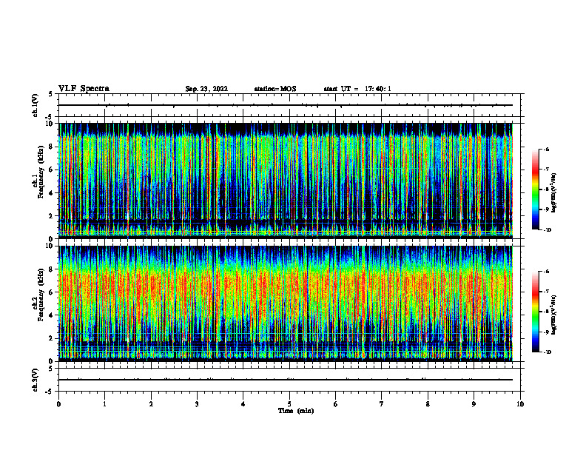Select the "start UT = 17:40:1" header text
Screen dimensions: 586x453
pyautogui.click(x=357, y=89)
